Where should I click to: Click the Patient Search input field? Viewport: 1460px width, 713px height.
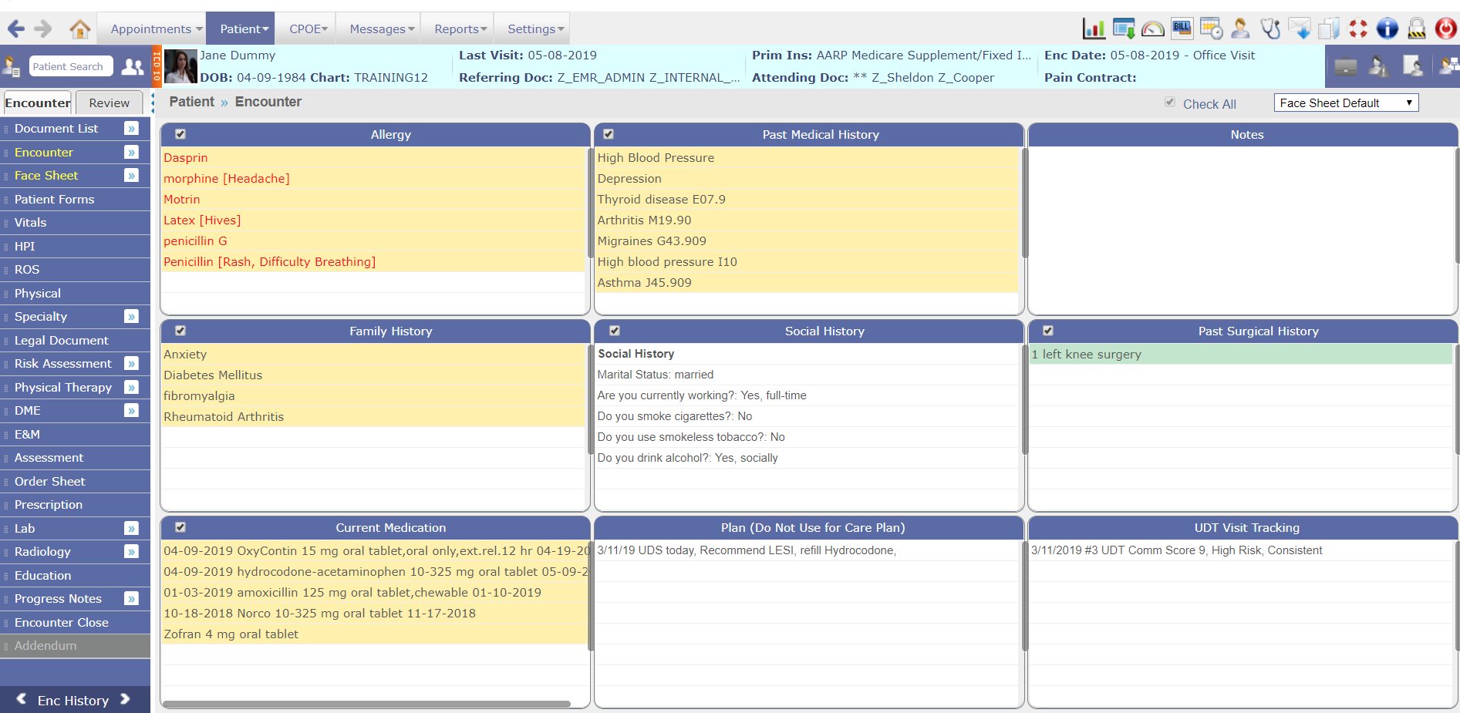coord(70,66)
